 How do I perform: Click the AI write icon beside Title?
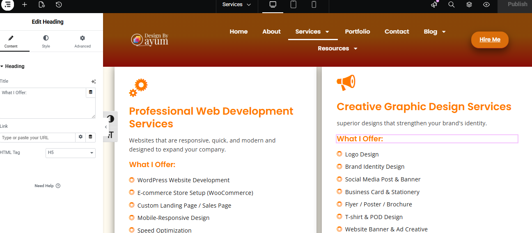94,81
